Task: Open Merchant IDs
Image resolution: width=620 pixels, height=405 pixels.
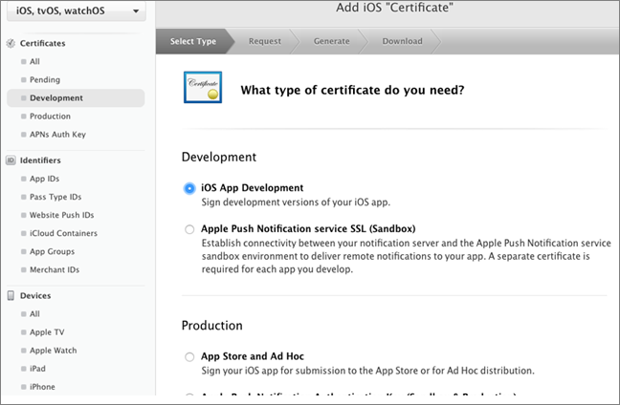Action: click(55, 269)
